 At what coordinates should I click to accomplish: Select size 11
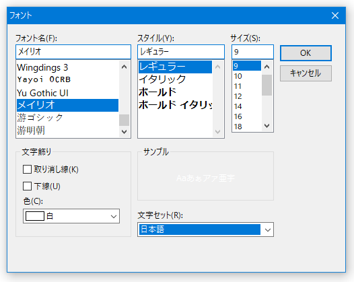[247, 86]
